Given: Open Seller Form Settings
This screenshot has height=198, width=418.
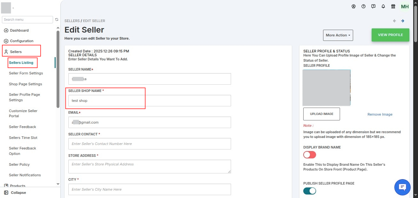Looking at the screenshot, I should coord(26,73).
